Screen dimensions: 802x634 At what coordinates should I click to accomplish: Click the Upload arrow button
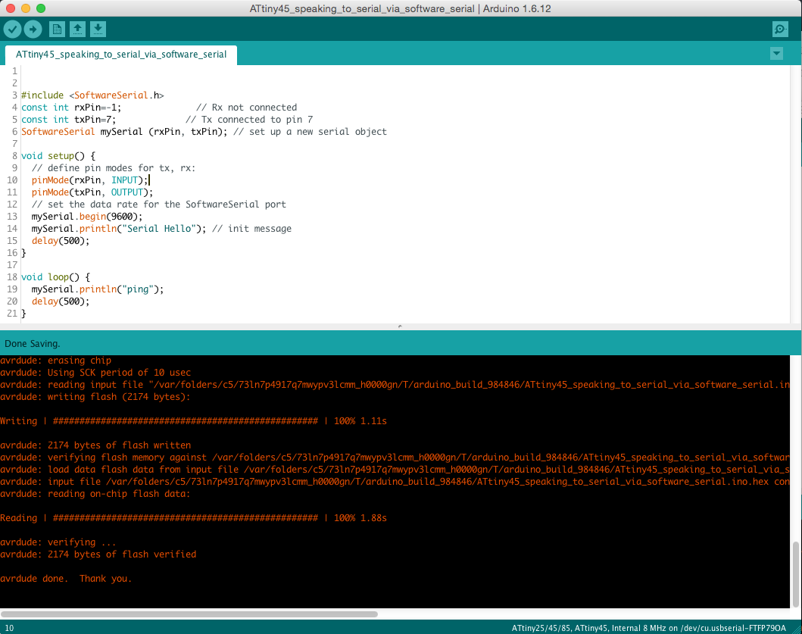33,30
